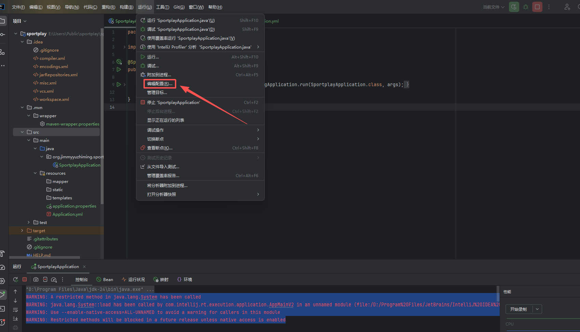Toggle soft-wrap in the console output
The height and width of the screenshot is (332, 580).
[15, 310]
